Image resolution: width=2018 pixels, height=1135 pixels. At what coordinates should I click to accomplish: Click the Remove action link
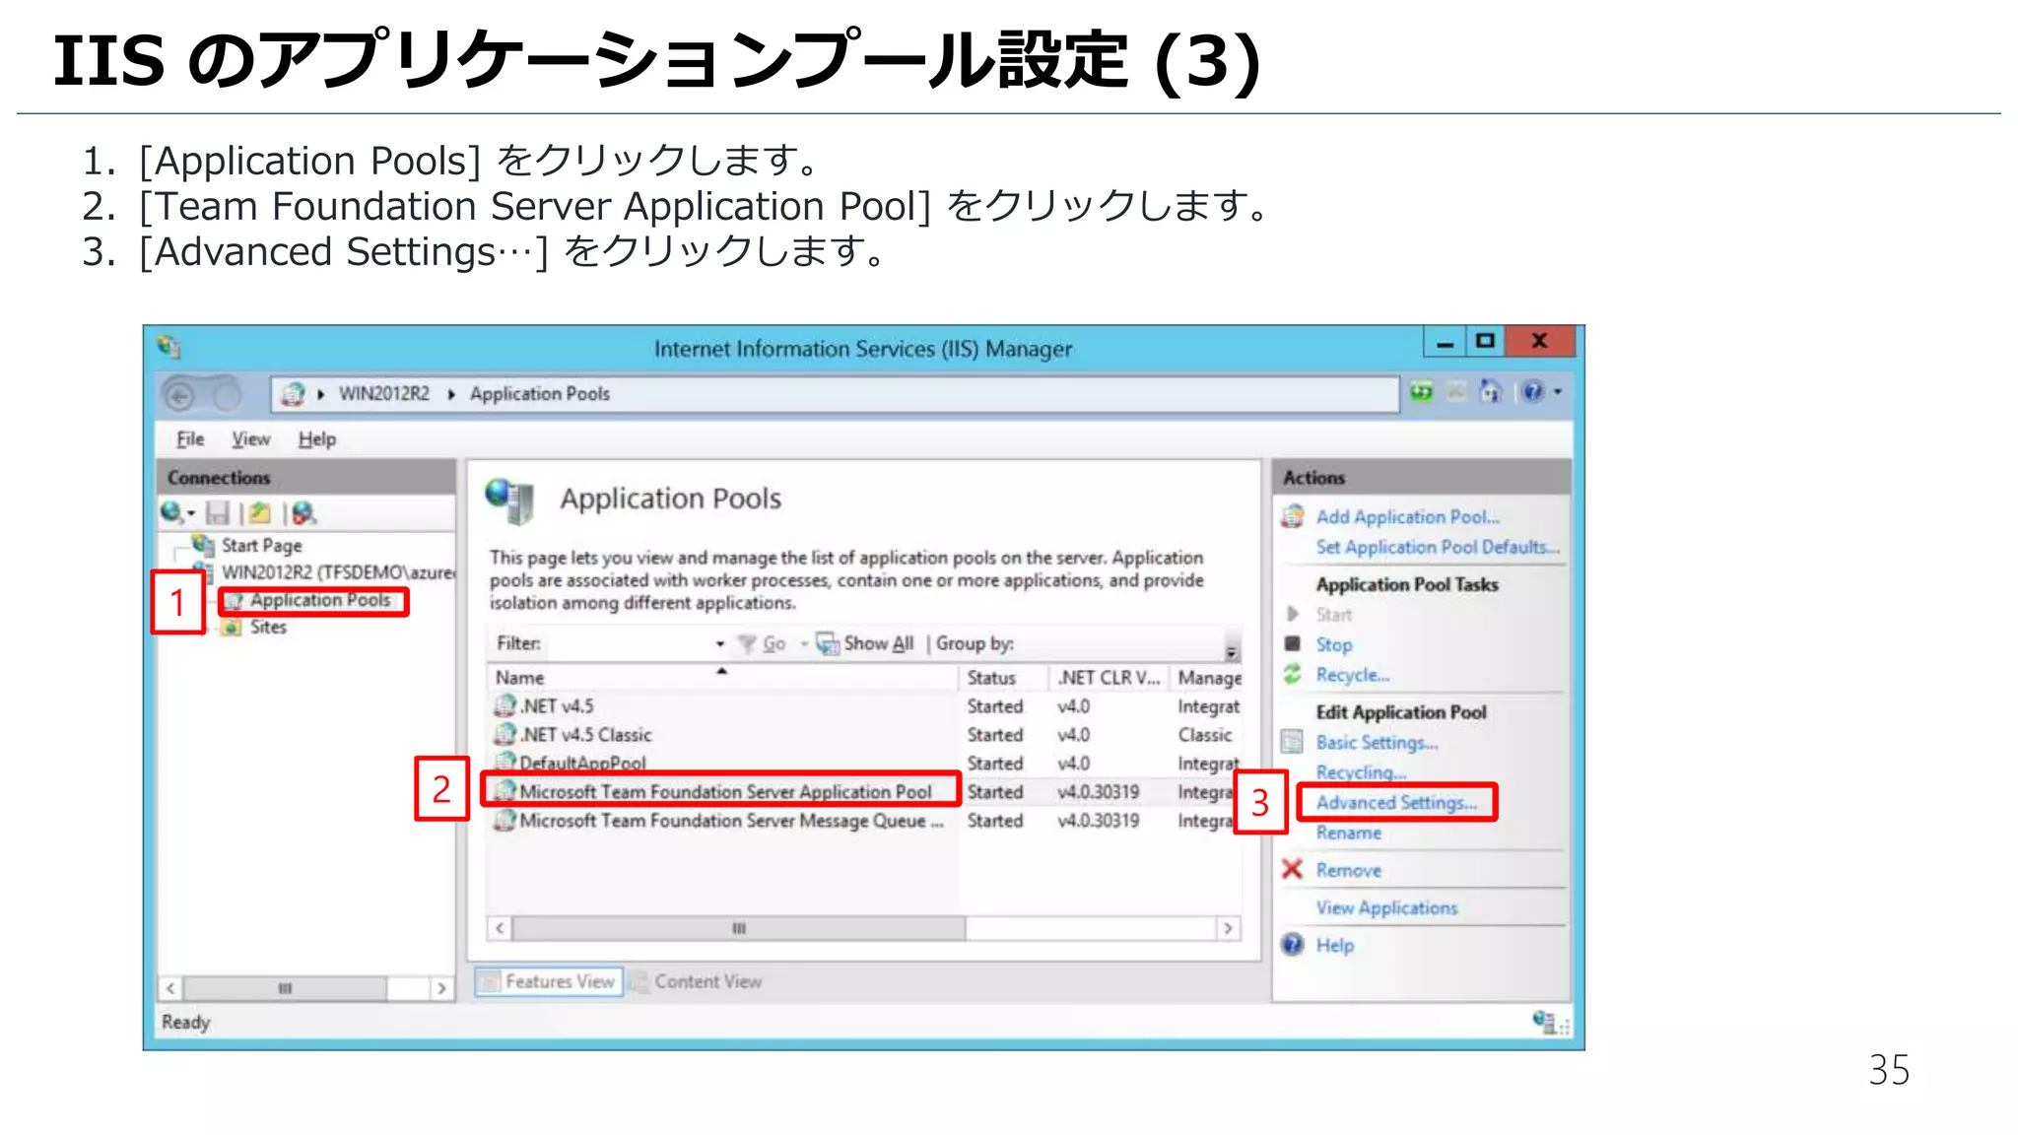click(x=1348, y=871)
